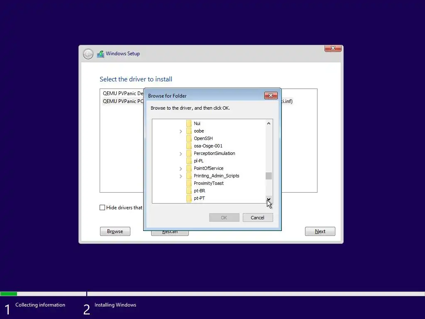Screen dimensions: 425x319
Task: Click the Windows Setup title icon
Action: [100, 54]
